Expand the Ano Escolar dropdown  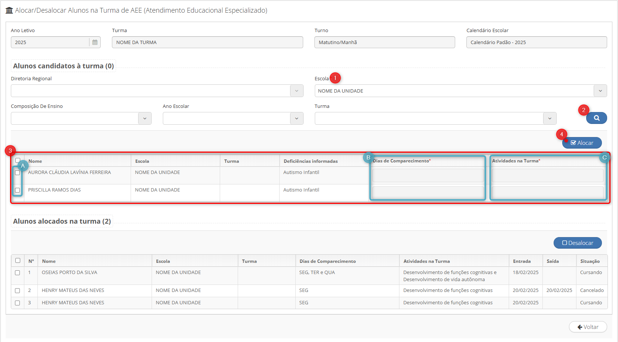point(296,118)
